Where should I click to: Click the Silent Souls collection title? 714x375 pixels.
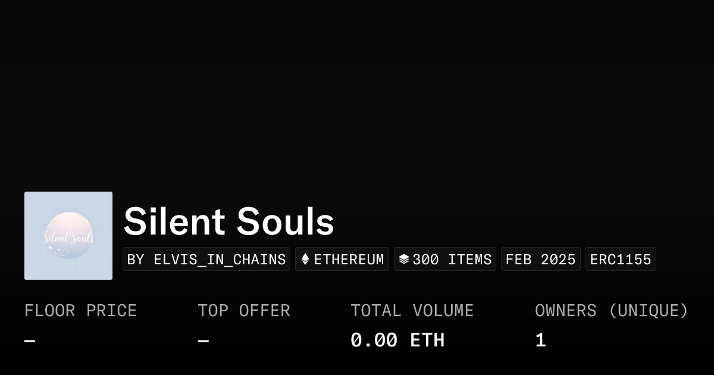[228, 221]
